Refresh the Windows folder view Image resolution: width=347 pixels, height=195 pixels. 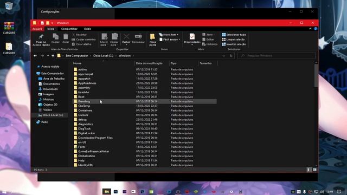tap(231, 56)
